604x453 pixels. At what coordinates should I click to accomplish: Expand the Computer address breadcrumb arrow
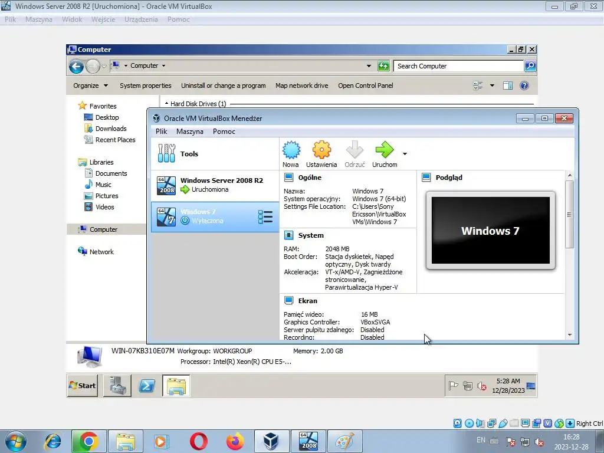point(164,66)
